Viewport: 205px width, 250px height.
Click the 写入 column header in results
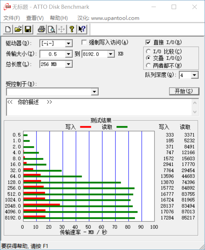click(x=164, y=127)
